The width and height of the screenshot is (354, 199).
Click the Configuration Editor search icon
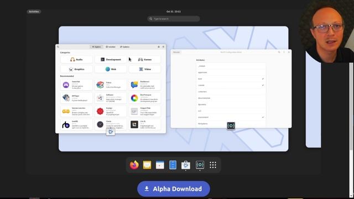279,52
